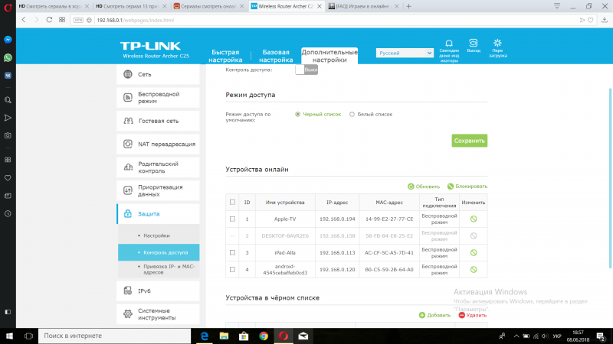Toggle the Контроль доступа switch
The image size is (613, 344).
pos(306,70)
